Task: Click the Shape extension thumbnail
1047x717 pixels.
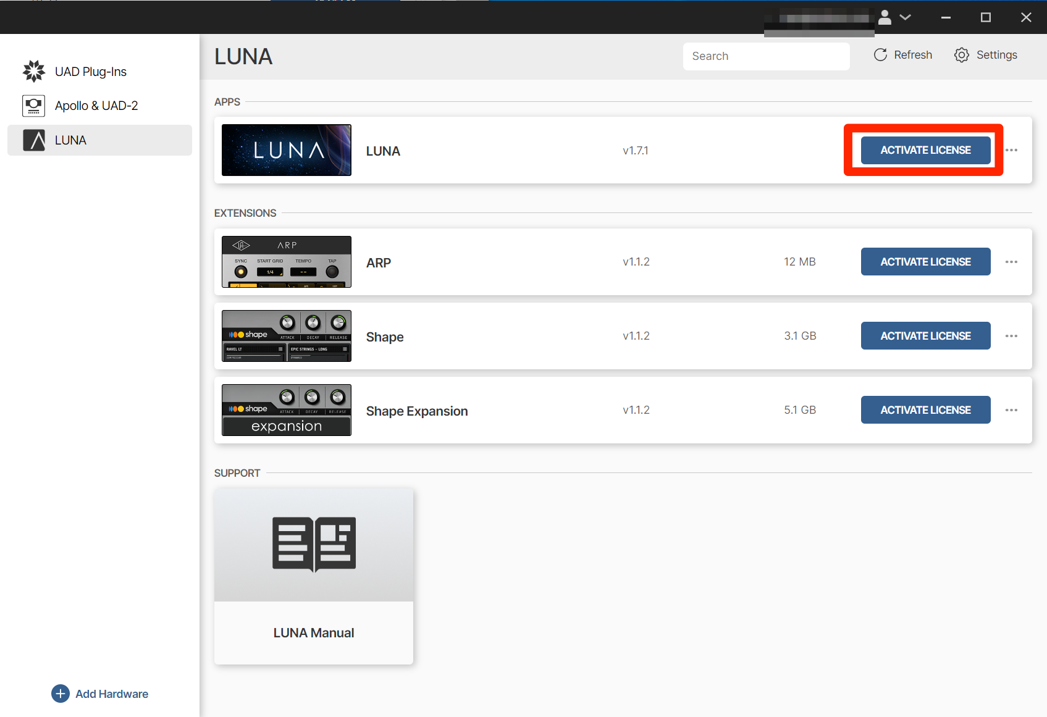Action: coord(287,336)
